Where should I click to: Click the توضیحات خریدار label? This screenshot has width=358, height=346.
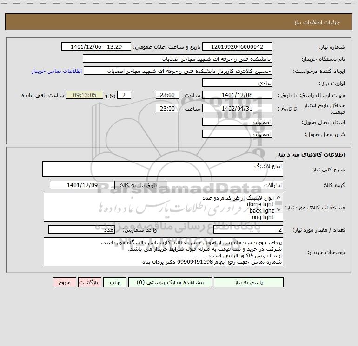pos(326,252)
